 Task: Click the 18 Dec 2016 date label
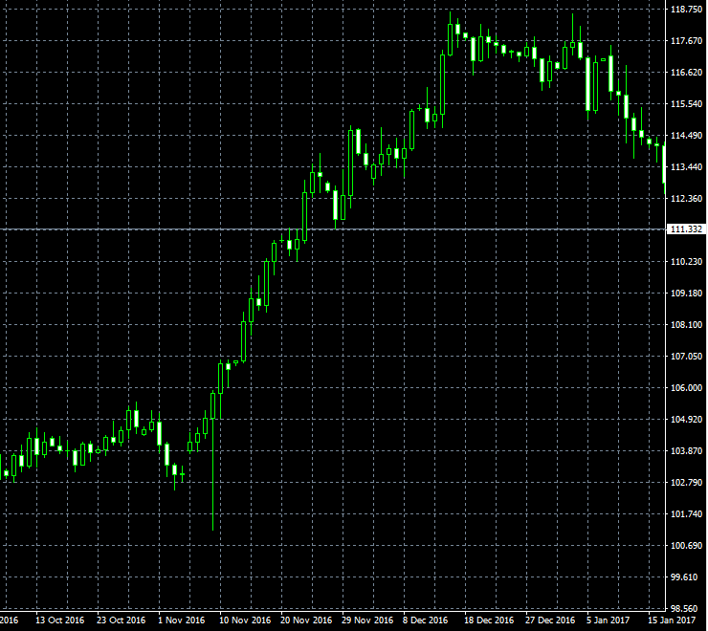tap(490, 620)
